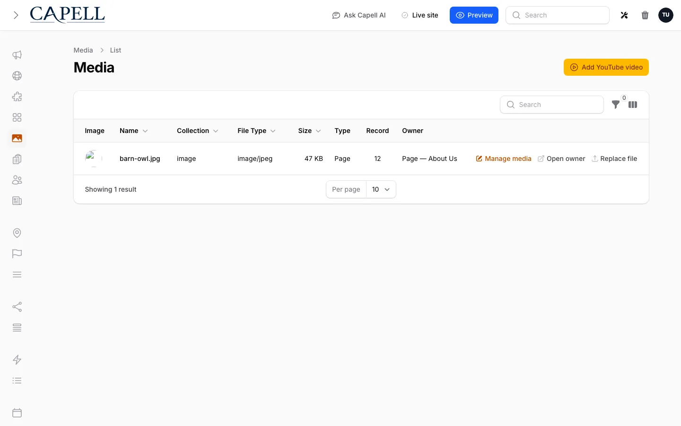Open the users sidebar icon

pyautogui.click(x=17, y=180)
